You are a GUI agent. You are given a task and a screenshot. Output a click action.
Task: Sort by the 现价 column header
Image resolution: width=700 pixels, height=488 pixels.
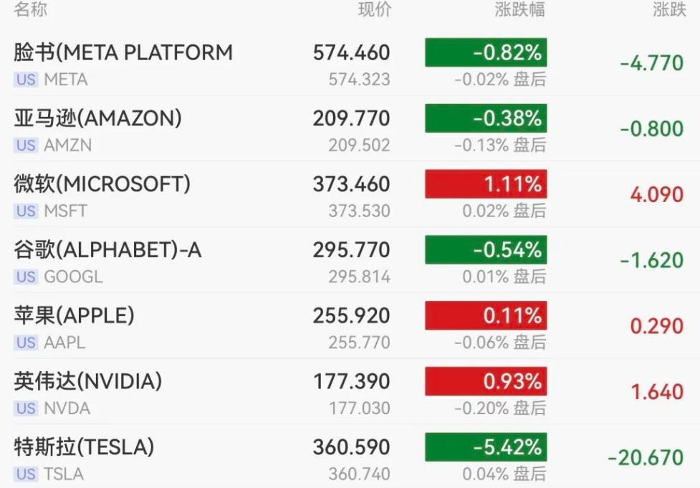pyautogui.click(x=375, y=10)
